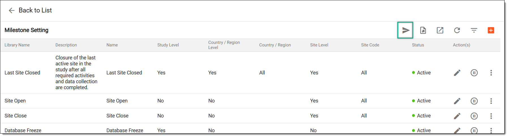This screenshot has width=508, height=137.
Task: Click the export file icon
Action: [x=423, y=30]
